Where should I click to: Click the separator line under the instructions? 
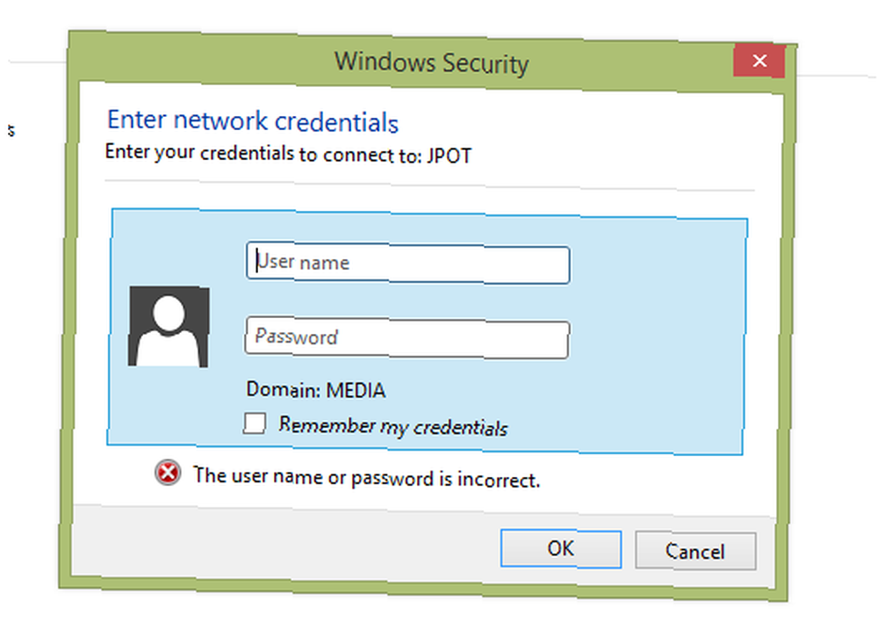[429, 186]
